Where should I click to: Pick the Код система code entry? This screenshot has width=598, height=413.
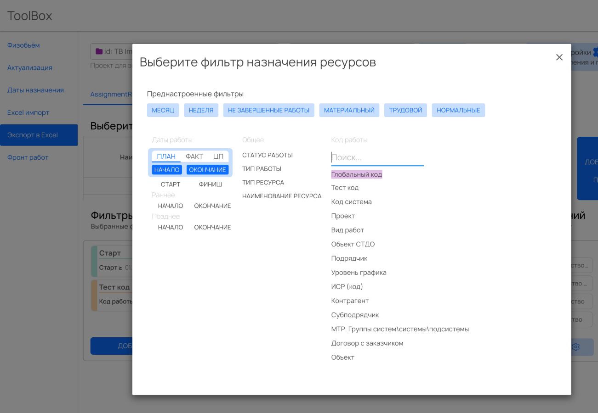coord(352,202)
